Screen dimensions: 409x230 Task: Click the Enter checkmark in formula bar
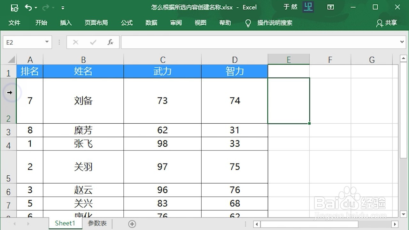93,42
